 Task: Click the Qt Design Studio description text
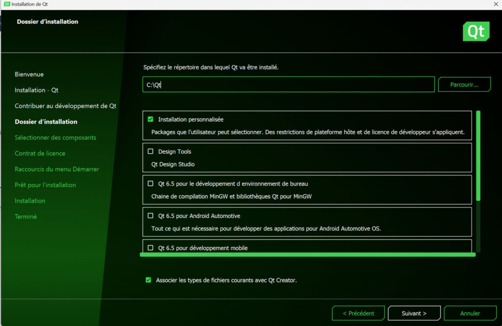coord(173,164)
